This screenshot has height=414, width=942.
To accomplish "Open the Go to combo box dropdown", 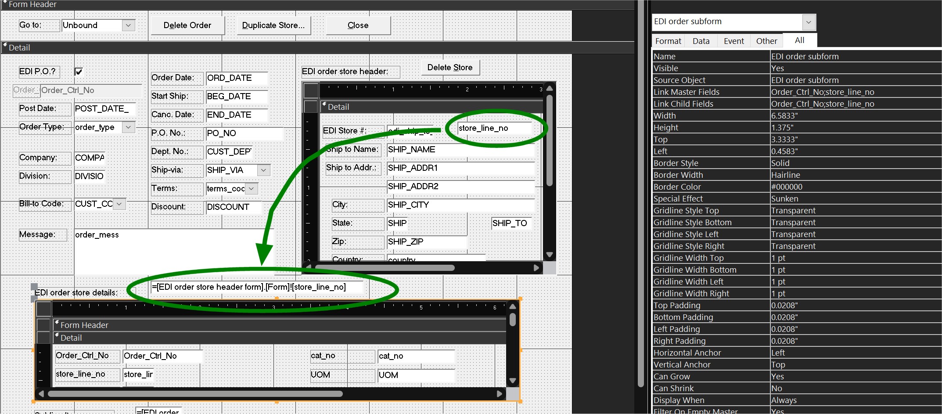I will [128, 25].
